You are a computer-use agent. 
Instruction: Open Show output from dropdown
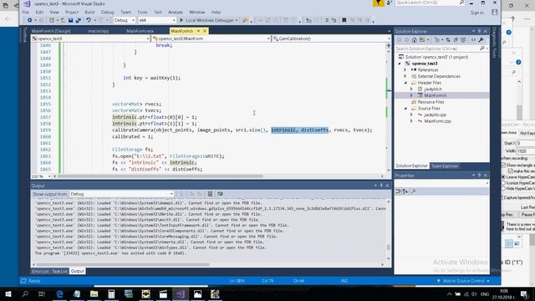[121, 194]
